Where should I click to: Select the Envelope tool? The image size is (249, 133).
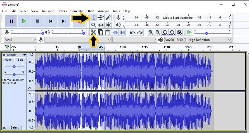tap(101, 18)
